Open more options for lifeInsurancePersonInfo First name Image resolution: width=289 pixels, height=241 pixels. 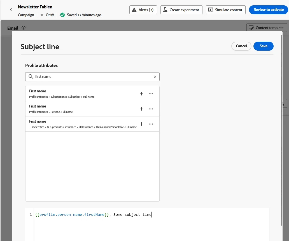(x=151, y=124)
